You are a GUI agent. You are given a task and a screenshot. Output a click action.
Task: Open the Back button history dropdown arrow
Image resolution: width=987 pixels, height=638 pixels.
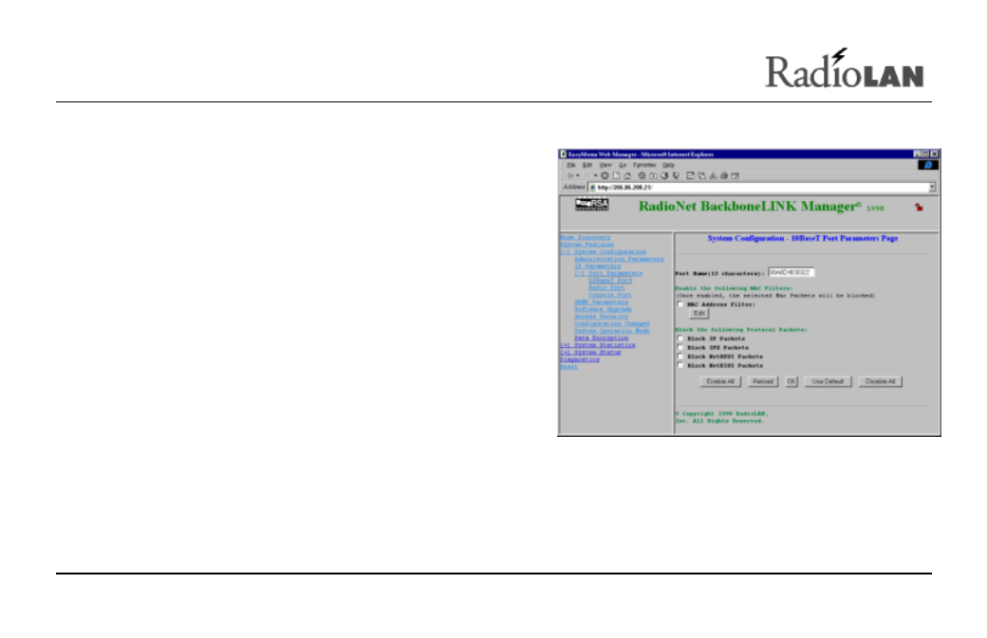[x=578, y=176]
